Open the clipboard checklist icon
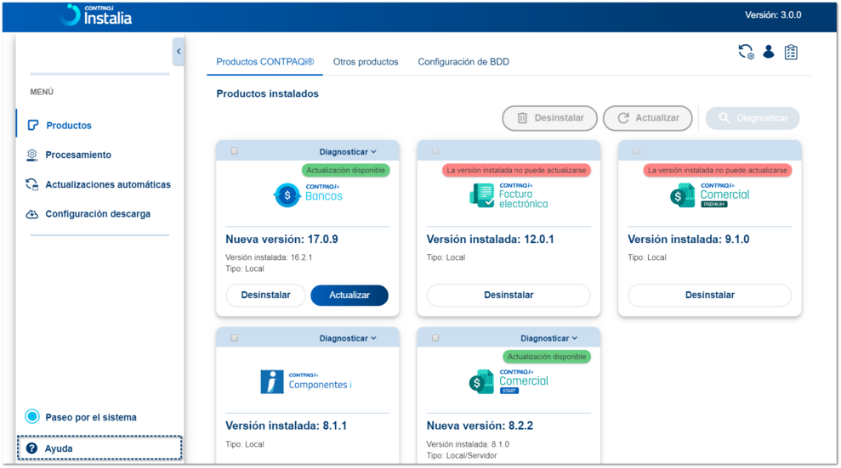 tap(791, 53)
